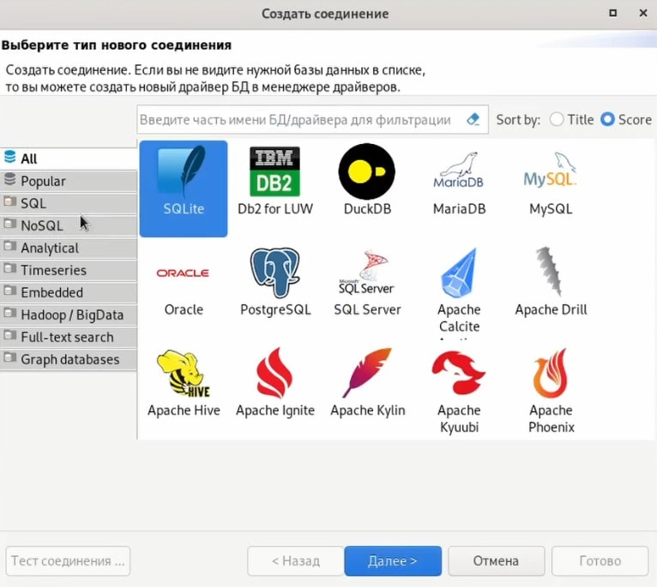The height and width of the screenshot is (587, 657).
Task: Switch to the Analytical category
Action: coord(69,248)
